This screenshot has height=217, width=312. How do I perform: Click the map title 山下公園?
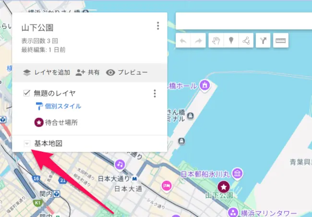click(x=37, y=28)
